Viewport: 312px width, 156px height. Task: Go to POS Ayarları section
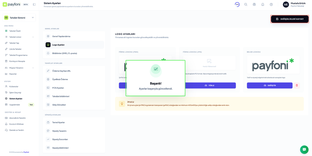coord(58,88)
